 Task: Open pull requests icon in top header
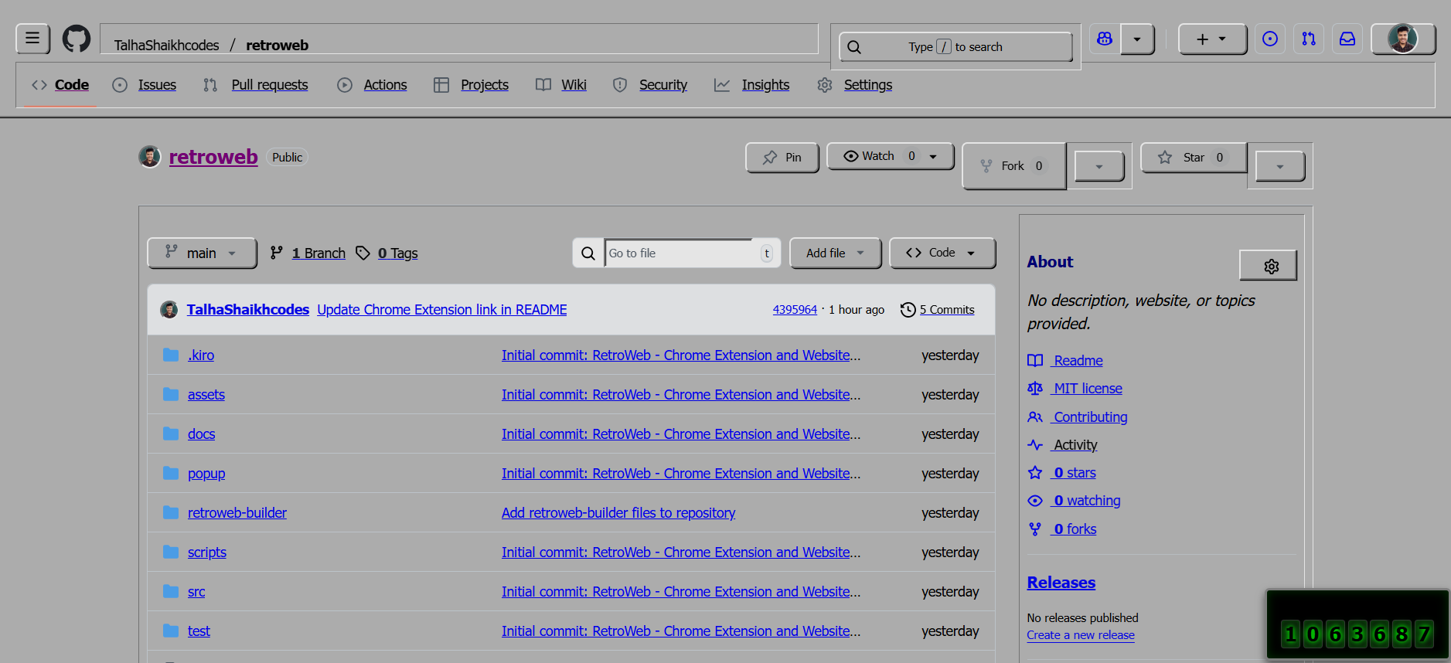pos(1308,39)
